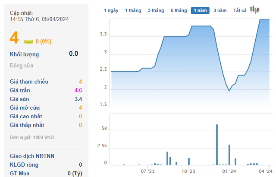Click the 01 '24 axis marker

229,171
